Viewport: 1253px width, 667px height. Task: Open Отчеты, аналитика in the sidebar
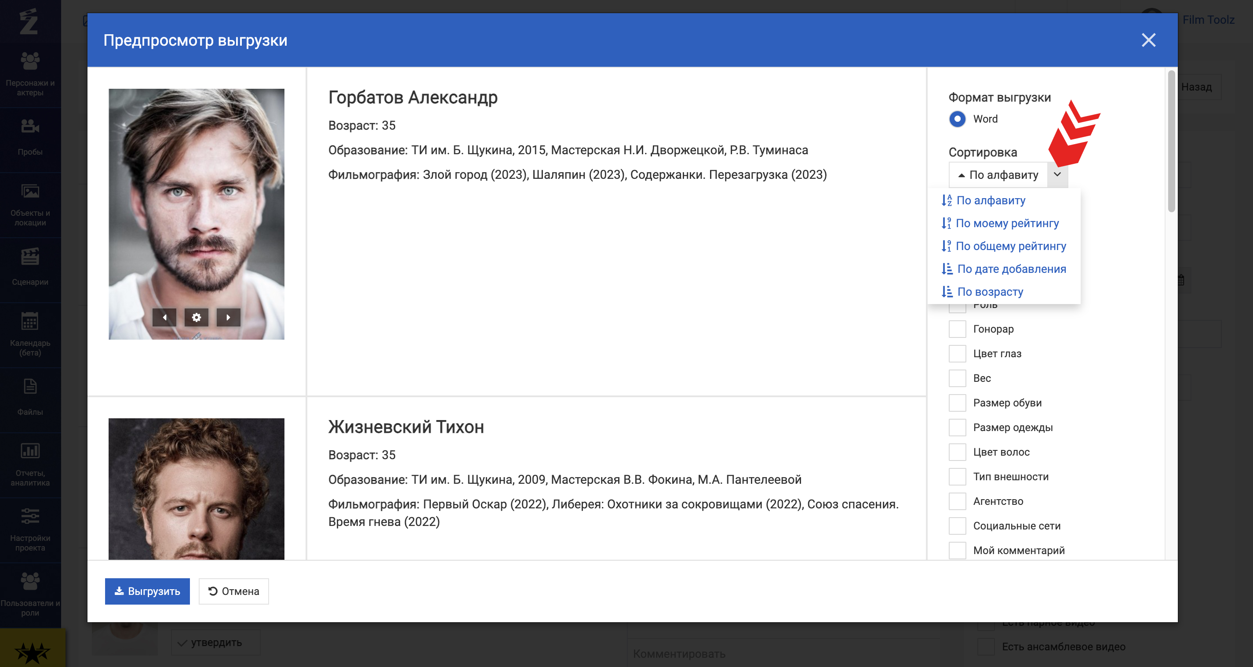click(30, 464)
